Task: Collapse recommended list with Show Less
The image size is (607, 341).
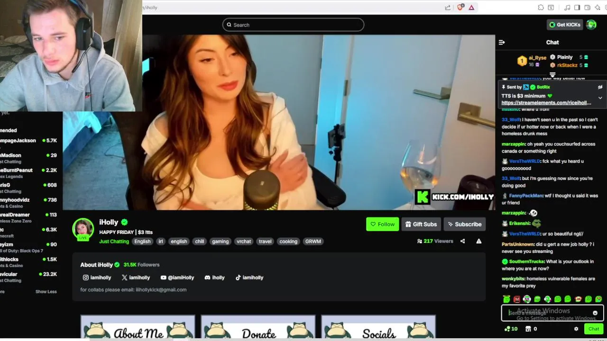Action: (46, 292)
